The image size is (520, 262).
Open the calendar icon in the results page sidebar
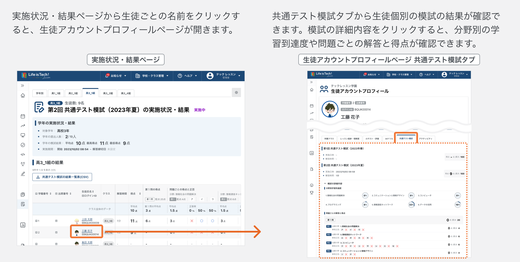(23, 116)
